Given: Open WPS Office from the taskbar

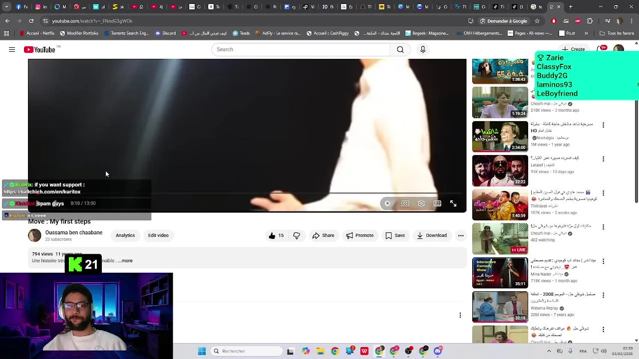Looking at the screenshot, I should 364,351.
